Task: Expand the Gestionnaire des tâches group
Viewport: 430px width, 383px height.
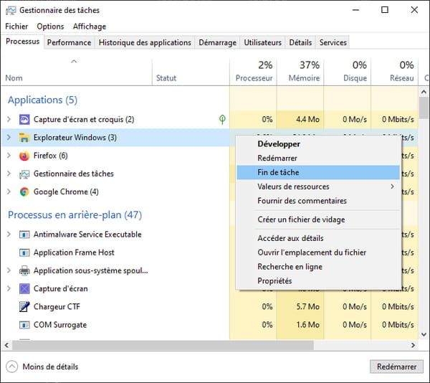Action: point(9,174)
